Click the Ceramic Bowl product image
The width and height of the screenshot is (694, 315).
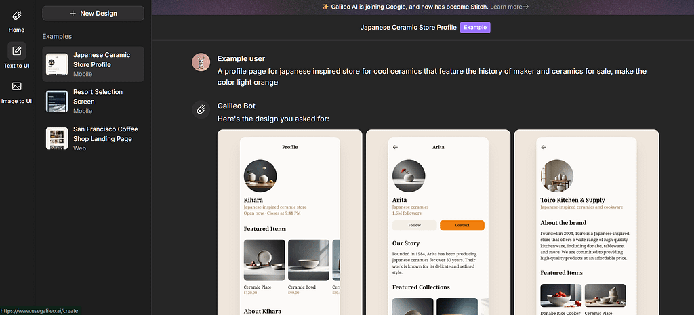pyautogui.click(x=308, y=260)
